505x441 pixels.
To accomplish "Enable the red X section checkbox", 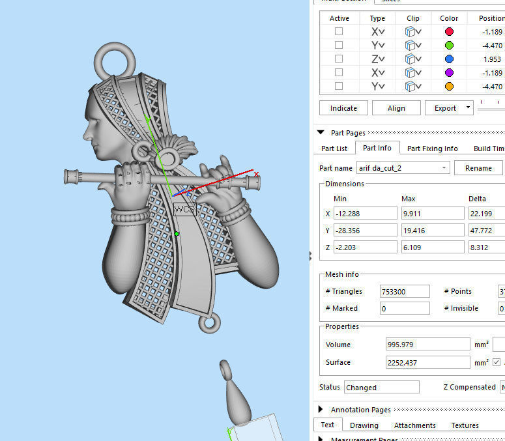I will (x=338, y=31).
